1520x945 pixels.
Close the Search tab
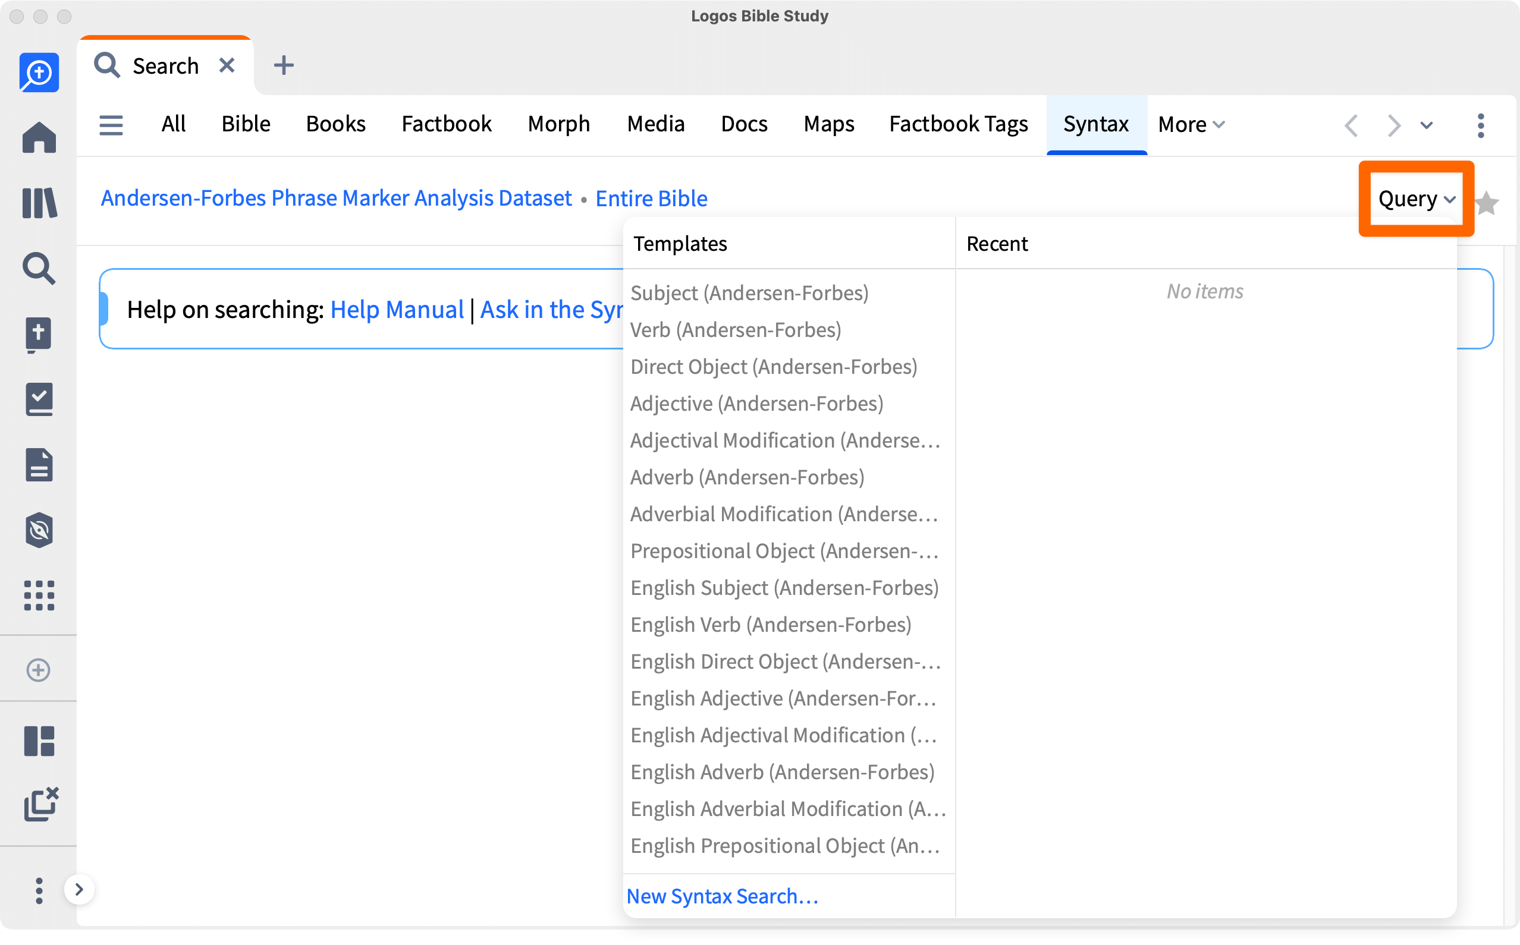pyautogui.click(x=227, y=65)
